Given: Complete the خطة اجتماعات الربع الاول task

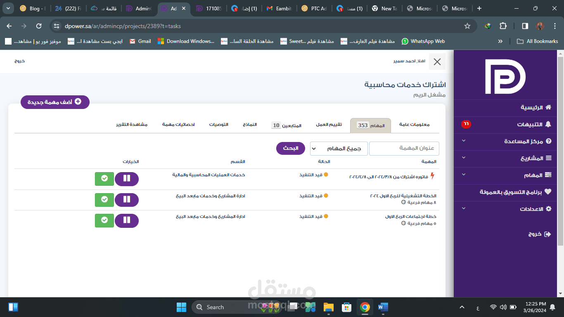Looking at the screenshot, I should click(x=104, y=221).
